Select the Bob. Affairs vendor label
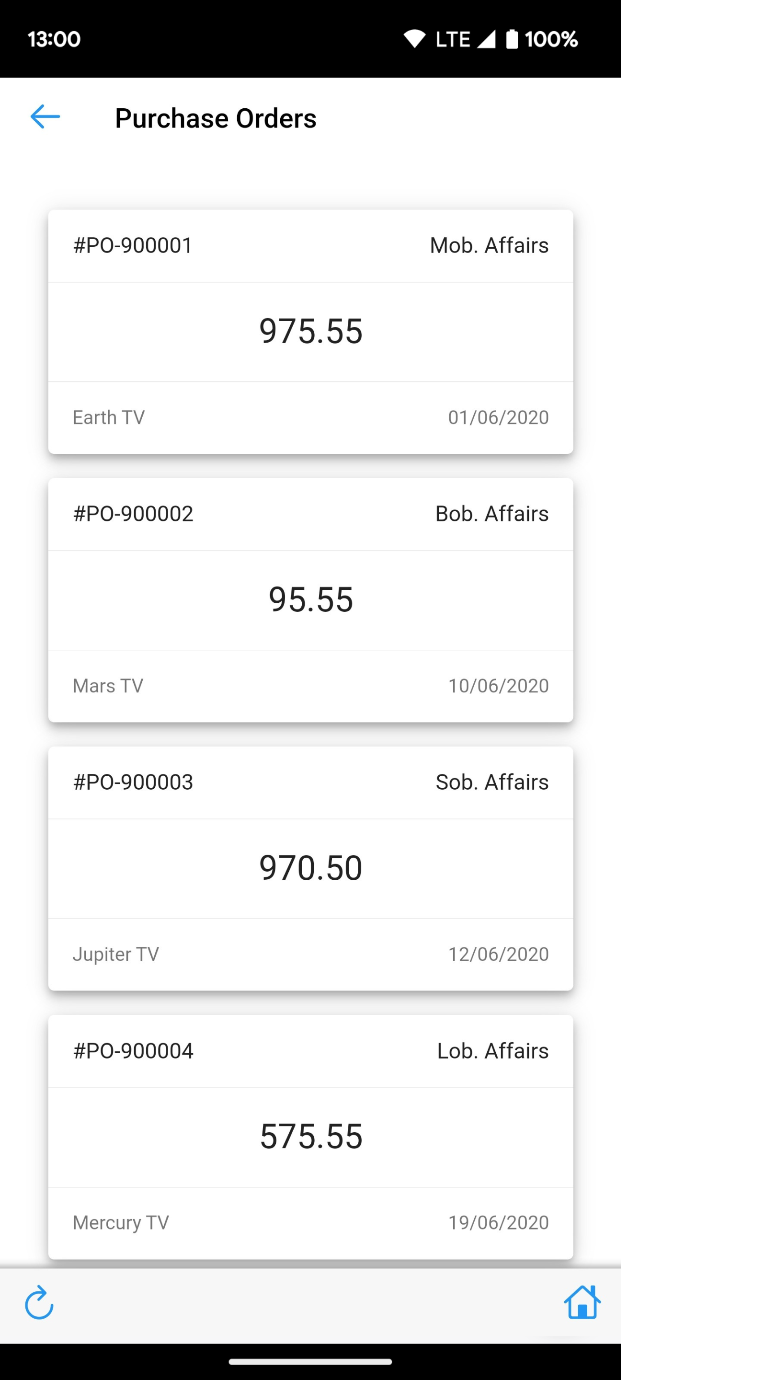This screenshot has height=1380, width=776. (491, 514)
